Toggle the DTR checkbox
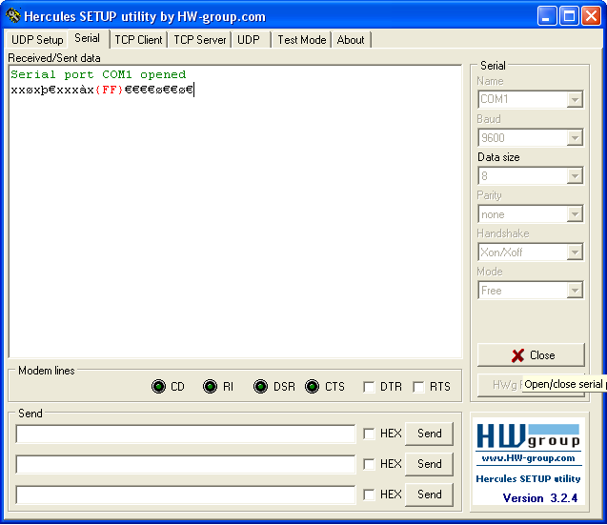 pyautogui.click(x=370, y=387)
